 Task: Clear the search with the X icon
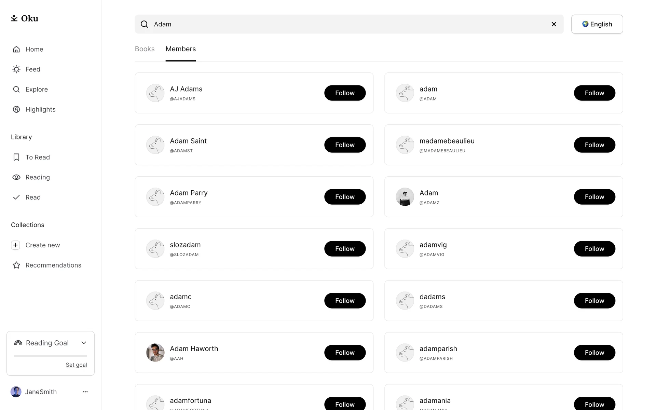click(554, 24)
